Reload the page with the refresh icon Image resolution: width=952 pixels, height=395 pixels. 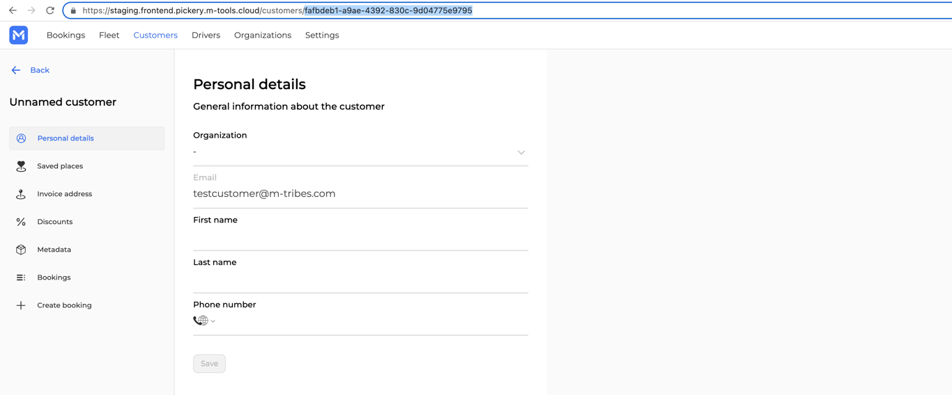pyautogui.click(x=50, y=10)
